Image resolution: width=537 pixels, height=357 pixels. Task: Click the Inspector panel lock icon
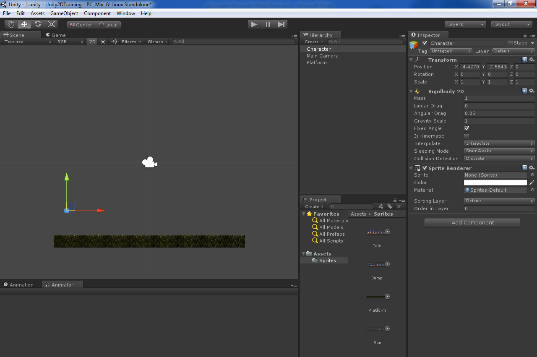tap(525, 36)
